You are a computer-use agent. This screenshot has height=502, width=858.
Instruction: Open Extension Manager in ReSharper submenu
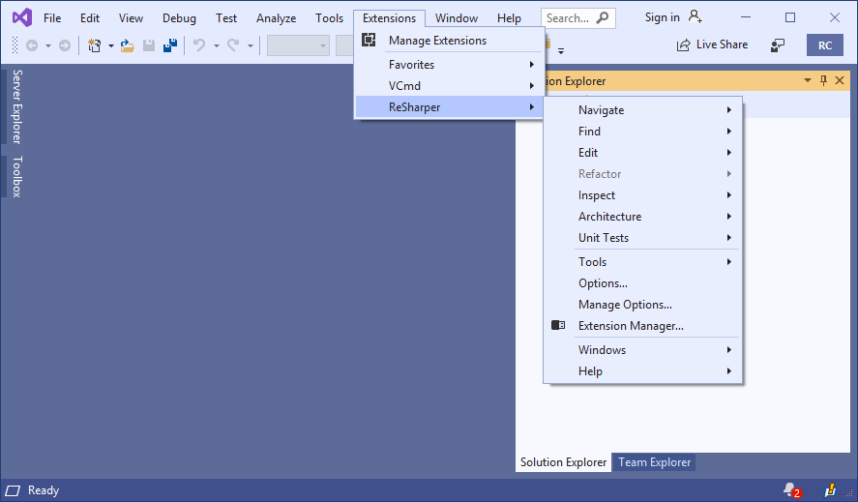[631, 326]
